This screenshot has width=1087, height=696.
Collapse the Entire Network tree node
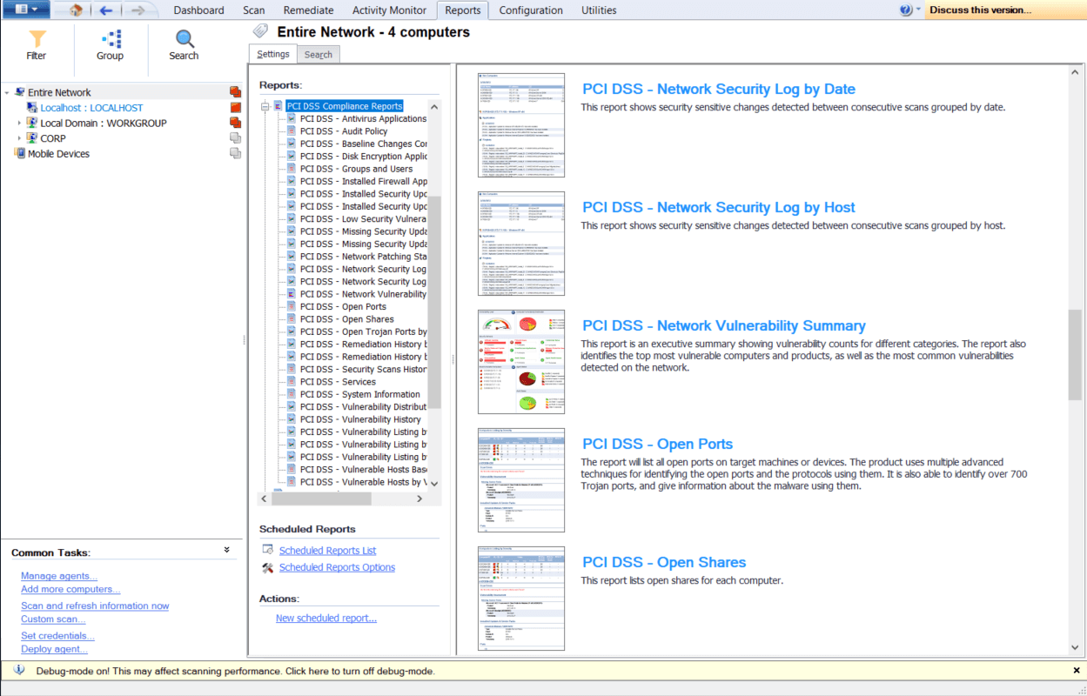pos(8,92)
